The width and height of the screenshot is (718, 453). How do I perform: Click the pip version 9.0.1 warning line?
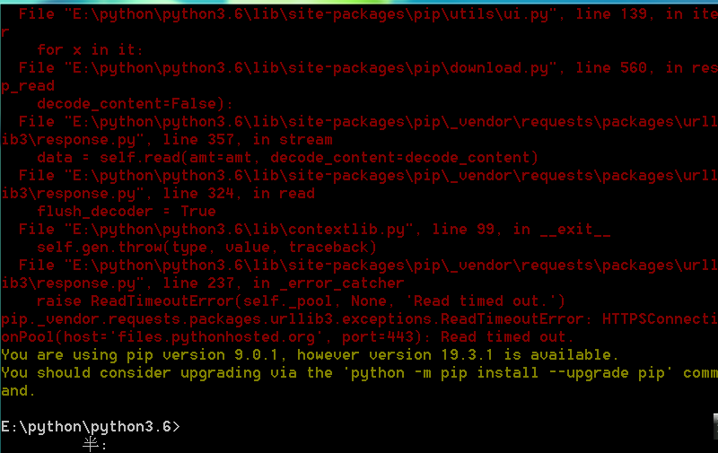310,355
